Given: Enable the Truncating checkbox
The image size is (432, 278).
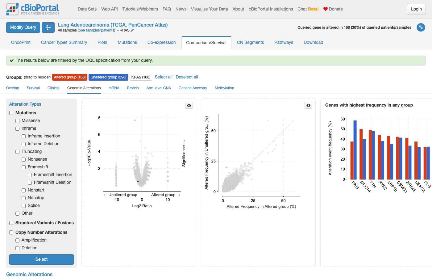Looking at the screenshot, I should coord(18,152).
